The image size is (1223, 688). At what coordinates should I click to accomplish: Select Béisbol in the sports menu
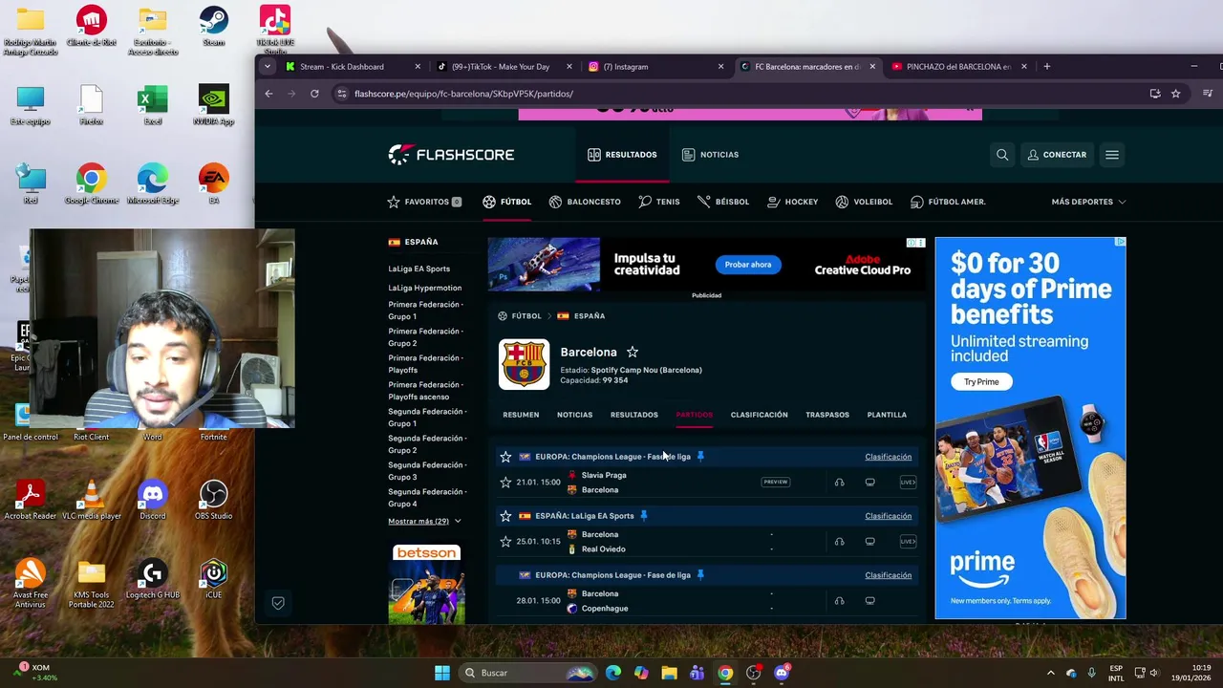coord(723,203)
